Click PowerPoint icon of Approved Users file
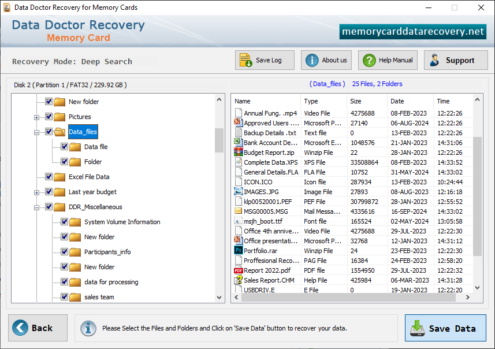This screenshot has height=349, width=495. click(239, 122)
